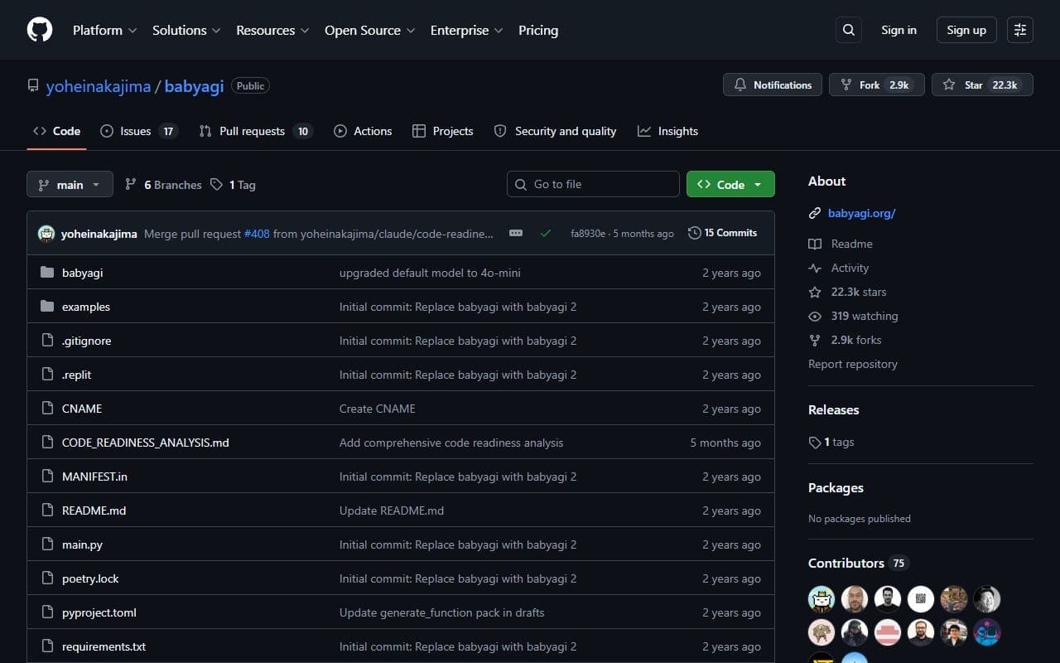View the 6 Branches link
Viewport: 1060px width, 663px height.
163,185
